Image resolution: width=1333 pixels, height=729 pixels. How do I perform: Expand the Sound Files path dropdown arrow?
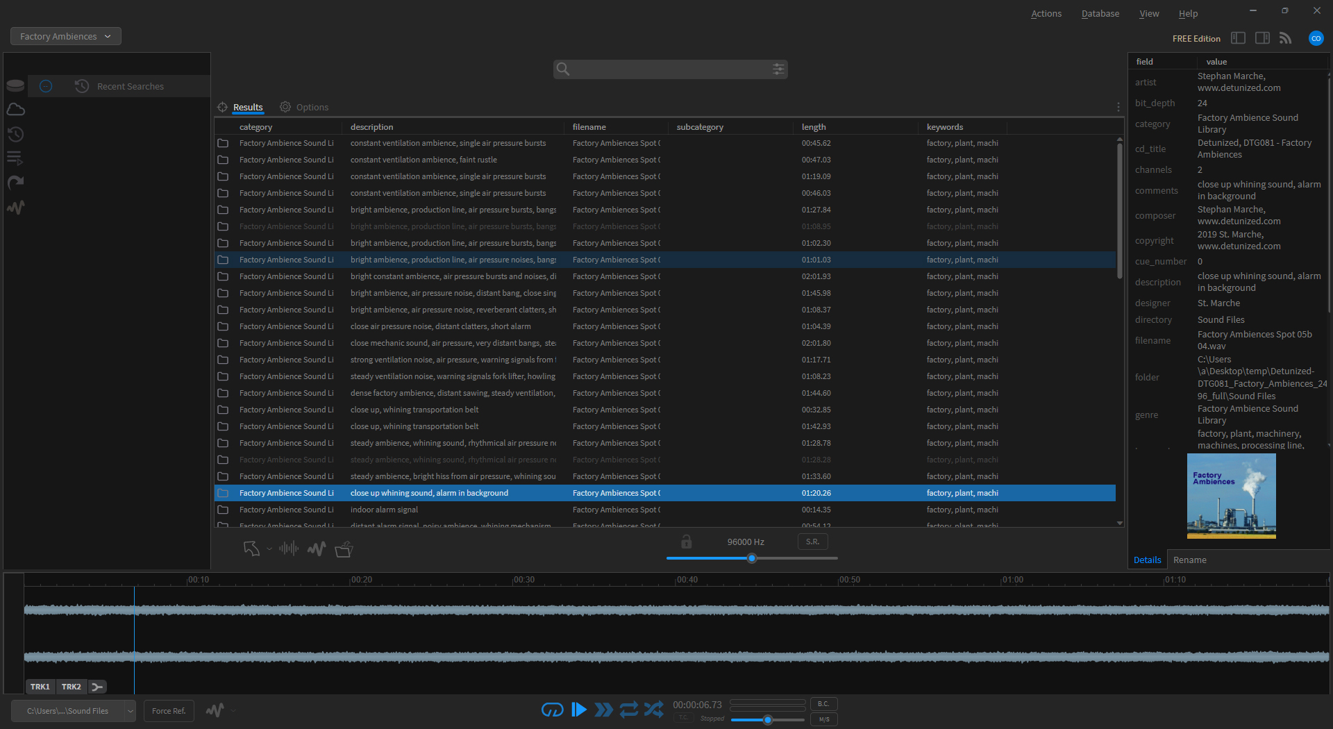[x=130, y=711]
